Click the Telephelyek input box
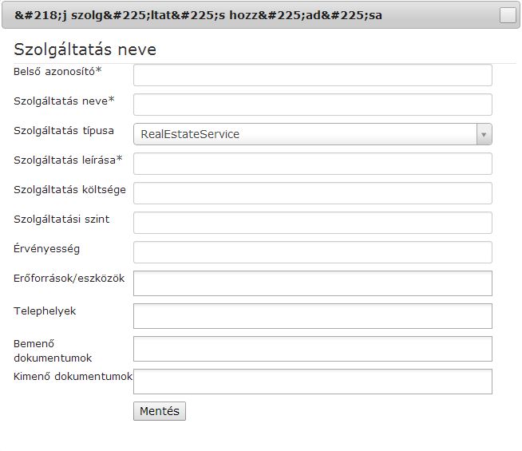The width and height of the screenshot is (522, 451). pos(312,315)
